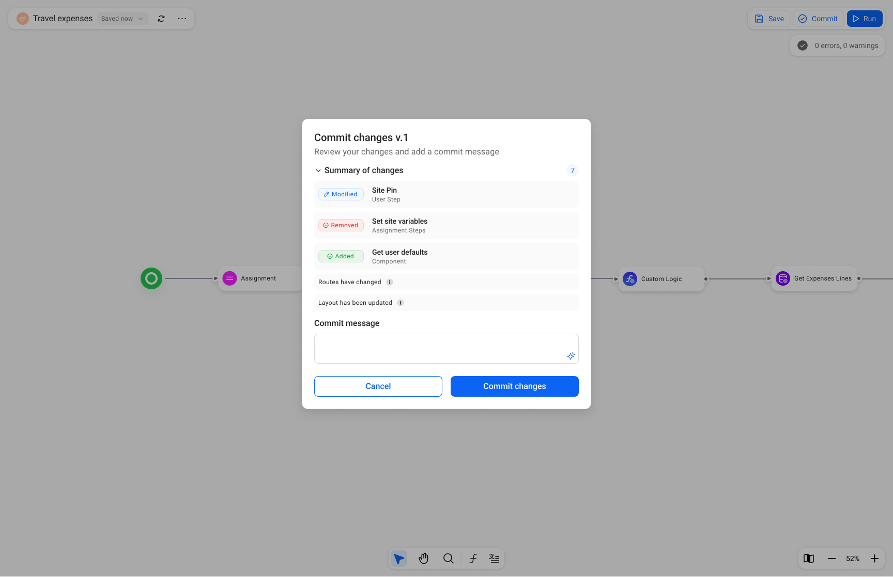Activate the hand pan tool

click(x=423, y=558)
